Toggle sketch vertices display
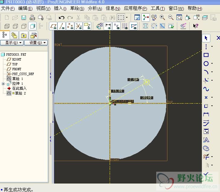The image size is (220, 192). 134,26
